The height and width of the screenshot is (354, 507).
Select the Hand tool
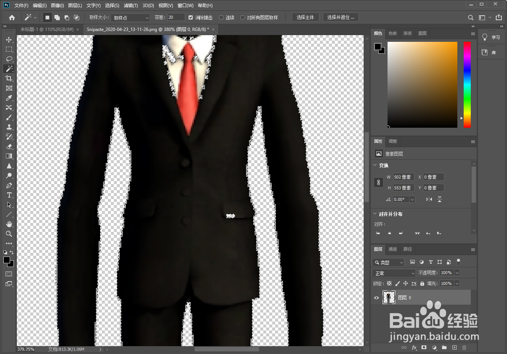point(9,224)
